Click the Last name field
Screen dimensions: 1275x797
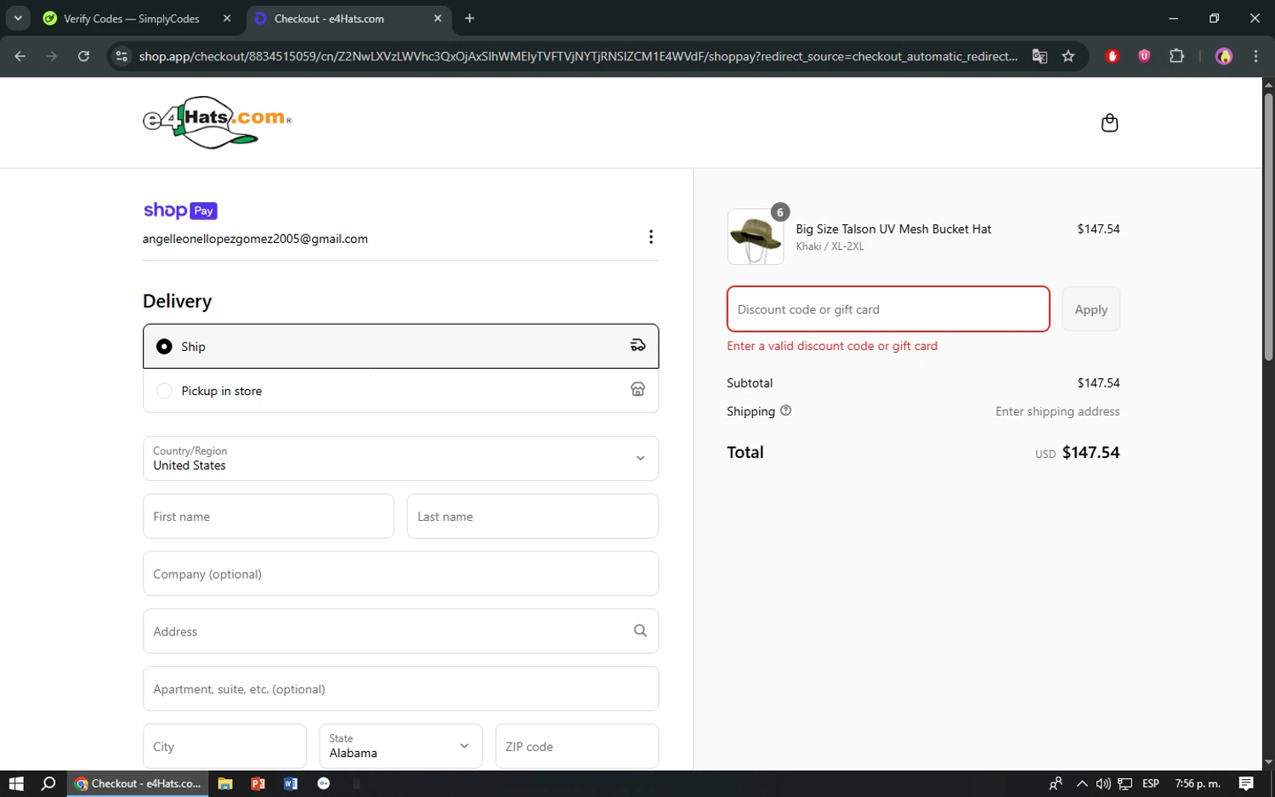(x=533, y=516)
